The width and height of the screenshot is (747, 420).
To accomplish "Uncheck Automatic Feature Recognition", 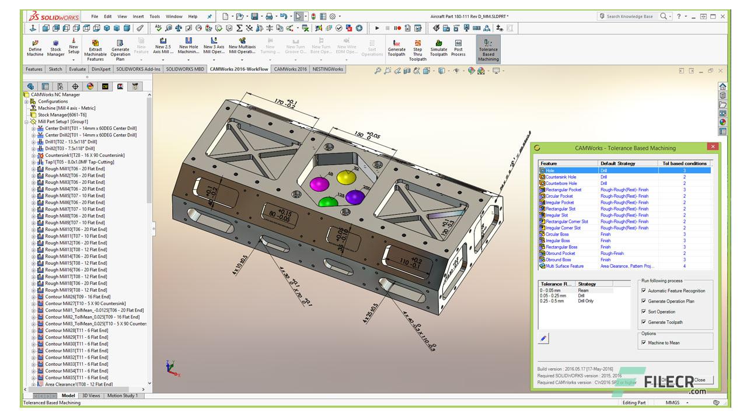I will (643, 290).
